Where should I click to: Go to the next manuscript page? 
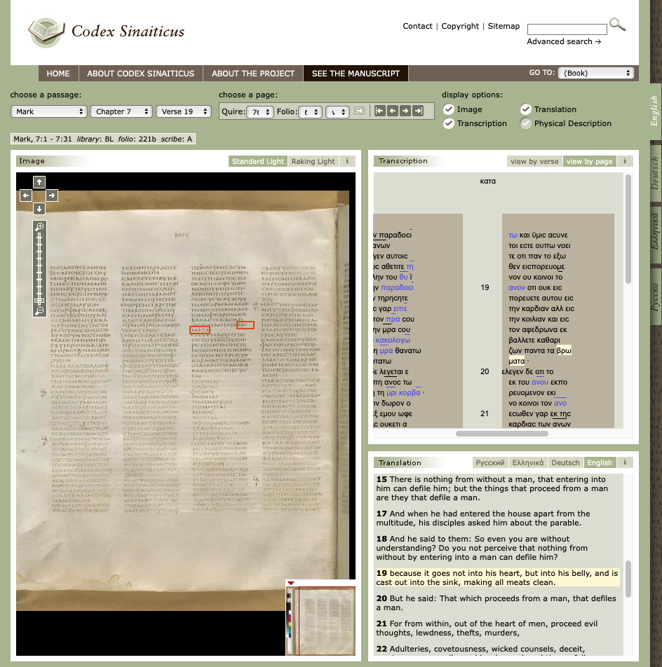[x=405, y=111]
